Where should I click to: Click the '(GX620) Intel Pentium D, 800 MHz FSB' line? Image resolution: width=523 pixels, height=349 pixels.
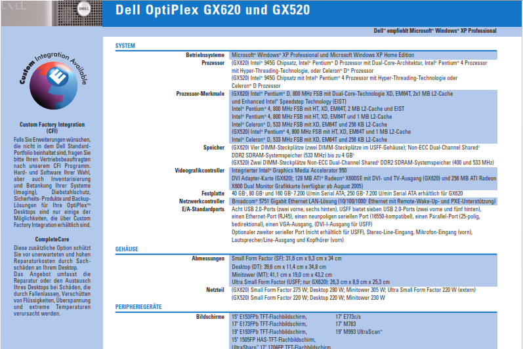[343, 94]
